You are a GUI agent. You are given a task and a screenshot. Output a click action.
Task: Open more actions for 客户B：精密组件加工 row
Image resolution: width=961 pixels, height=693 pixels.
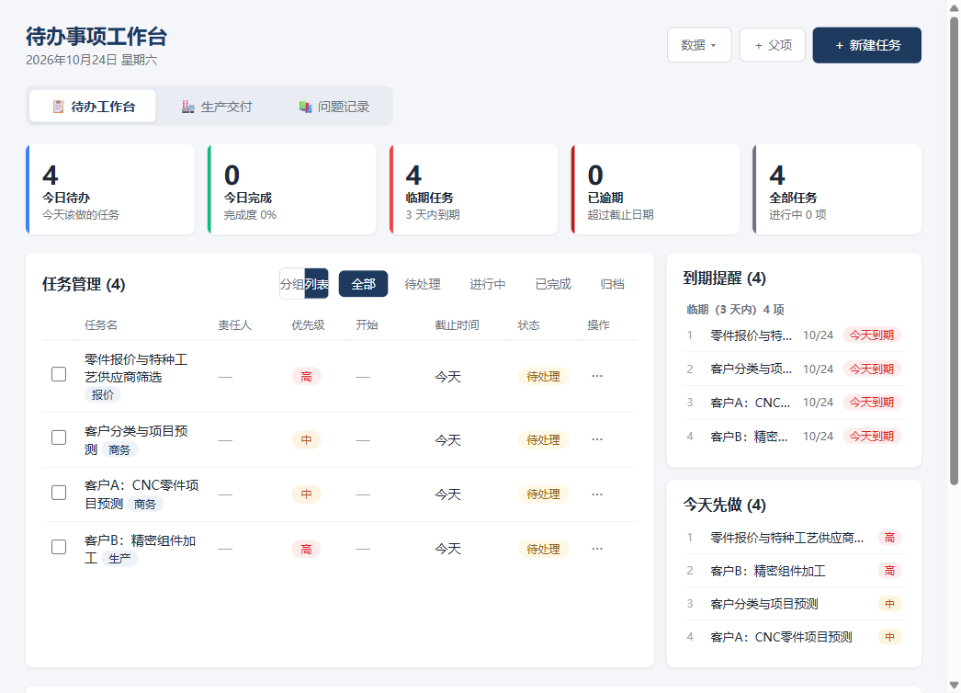597,549
